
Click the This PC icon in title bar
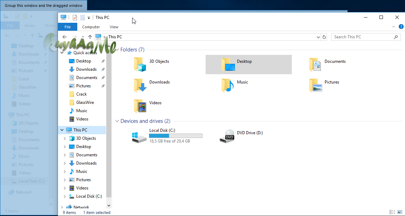pos(63,17)
